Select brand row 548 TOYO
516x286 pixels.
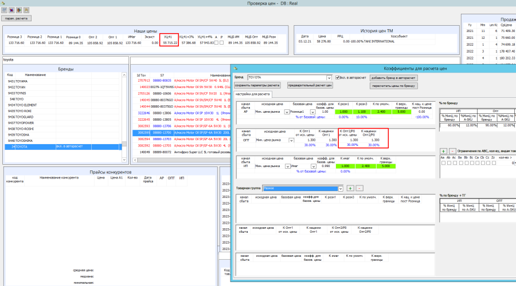[x=63, y=99]
